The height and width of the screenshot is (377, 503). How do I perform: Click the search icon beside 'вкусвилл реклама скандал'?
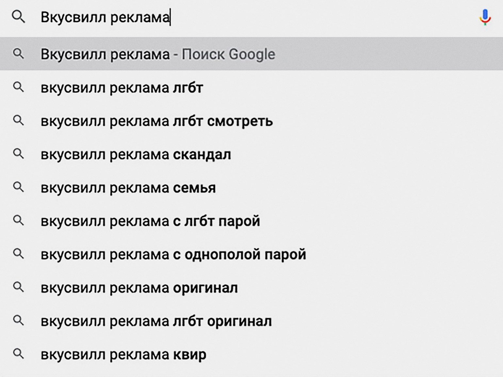[x=18, y=154]
